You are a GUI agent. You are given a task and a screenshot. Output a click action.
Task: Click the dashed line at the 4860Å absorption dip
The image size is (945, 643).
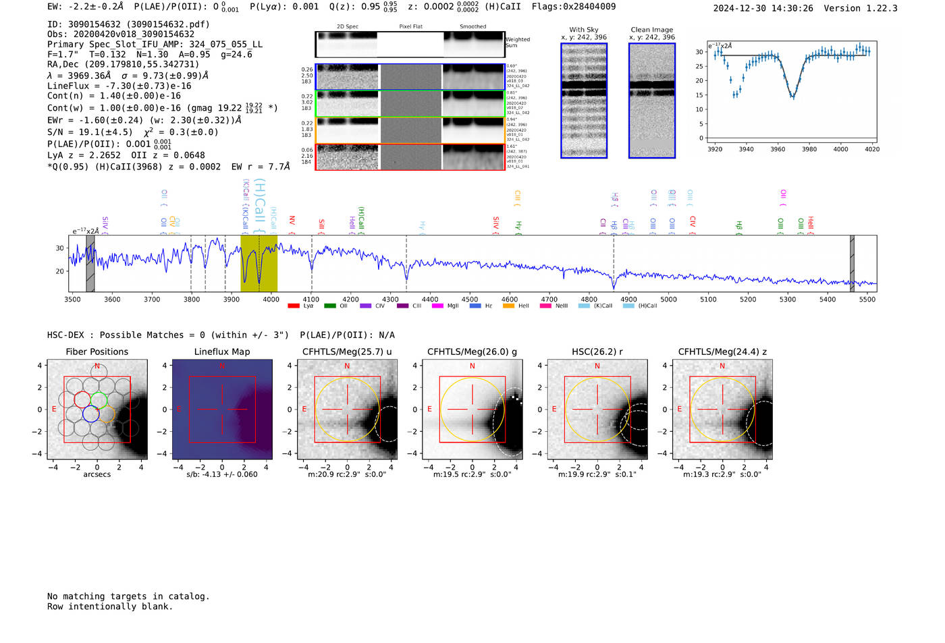(x=614, y=263)
